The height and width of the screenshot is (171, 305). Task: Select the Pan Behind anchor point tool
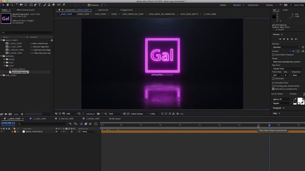click(26, 5)
